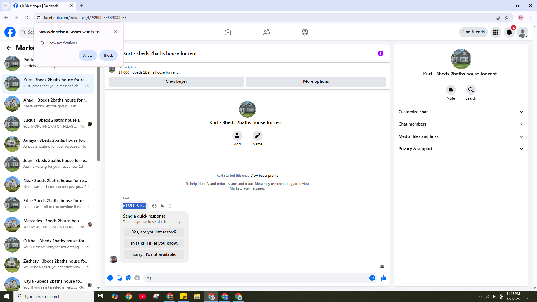Open the notifications bell
The width and height of the screenshot is (537, 302).
point(509,32)
